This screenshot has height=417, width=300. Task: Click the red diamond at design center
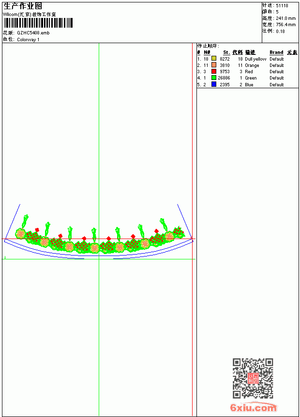pos(108,238)
